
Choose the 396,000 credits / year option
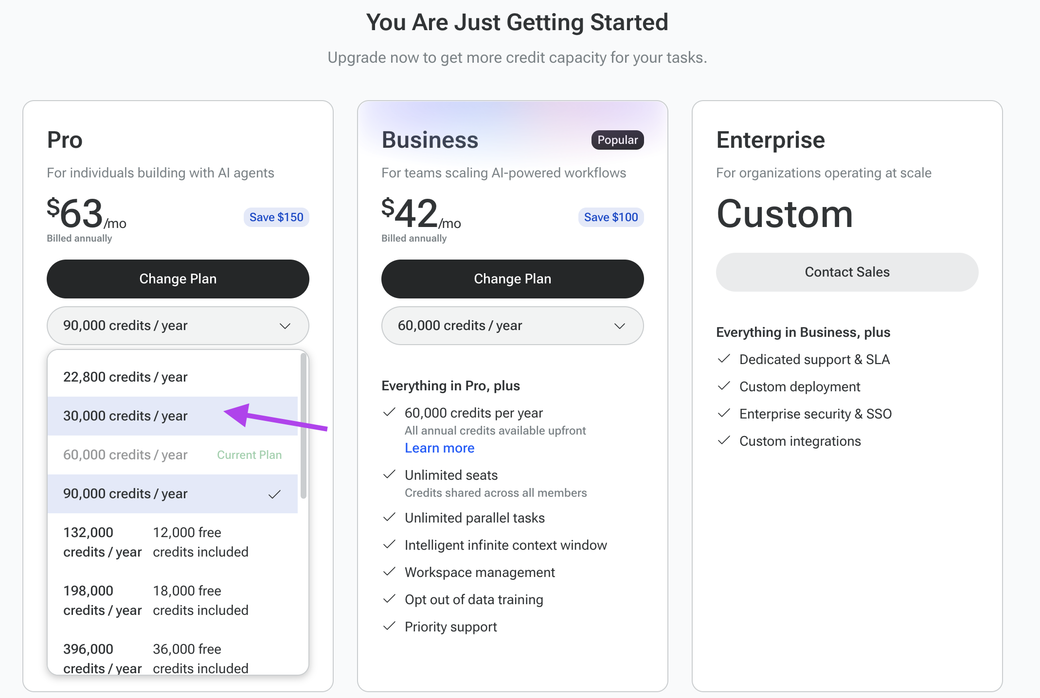[x=173, y=658]
